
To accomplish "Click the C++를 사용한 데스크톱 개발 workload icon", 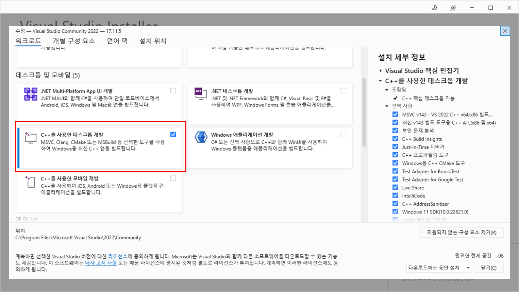I will point(30,138).
